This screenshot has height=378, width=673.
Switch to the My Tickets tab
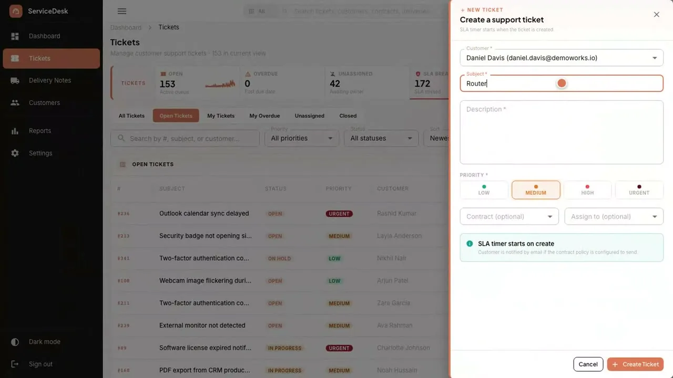click(221, 115)
